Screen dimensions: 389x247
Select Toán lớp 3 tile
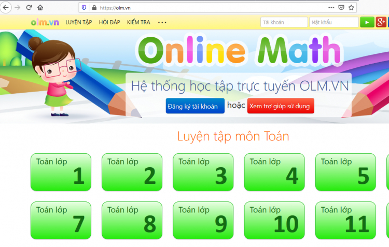click(x=203, y=172)
